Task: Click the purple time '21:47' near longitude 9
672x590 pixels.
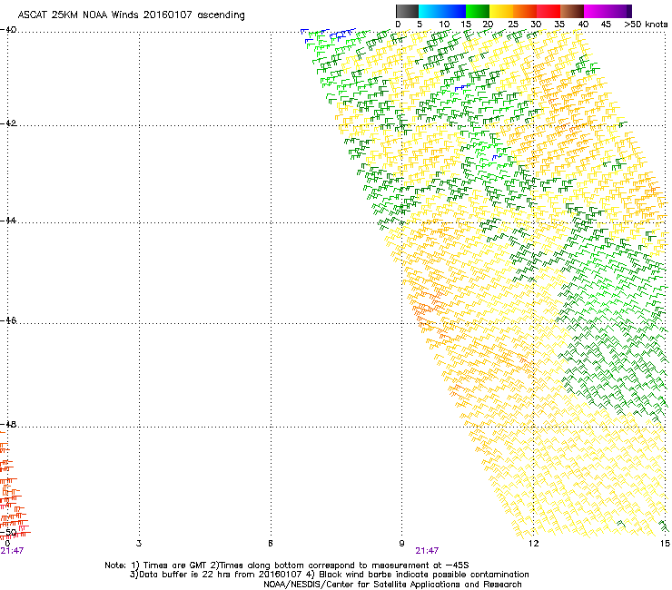Action: [x=427, y=551]
